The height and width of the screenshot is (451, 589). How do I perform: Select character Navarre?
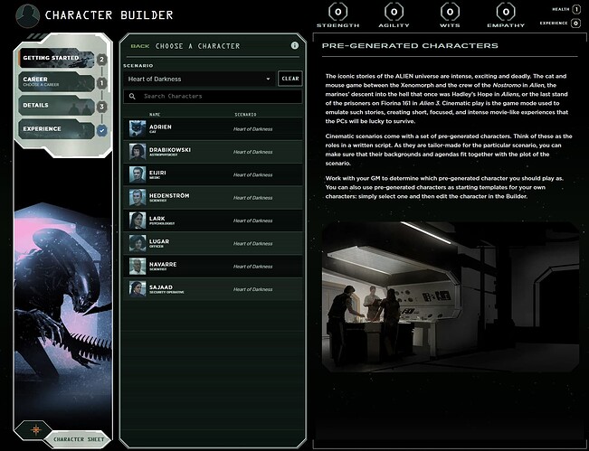click(213, 266)
